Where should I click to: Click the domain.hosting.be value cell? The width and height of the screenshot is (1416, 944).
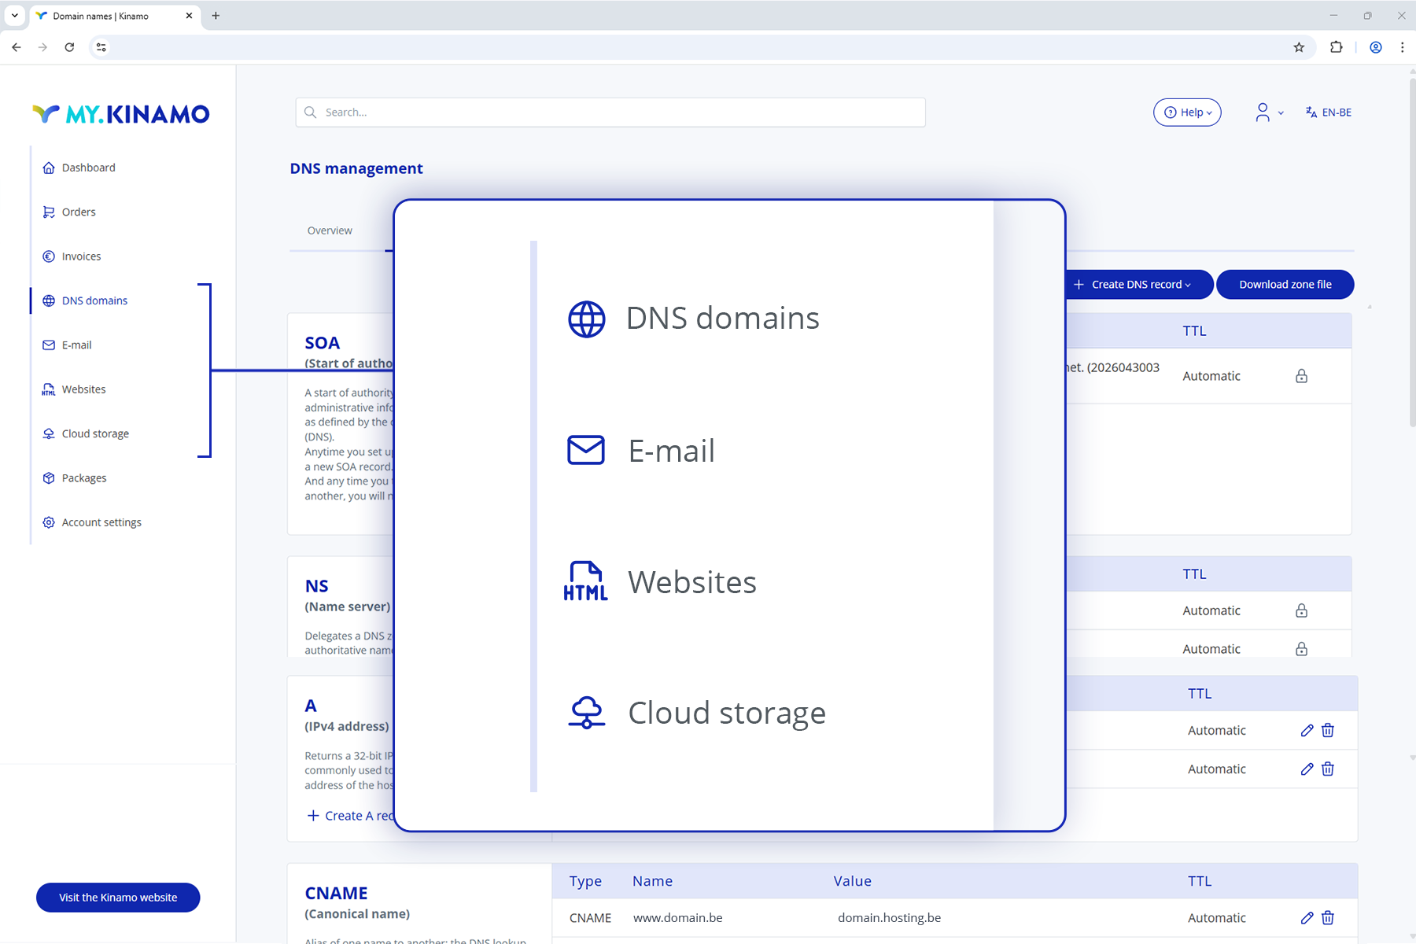coord(889,918)
